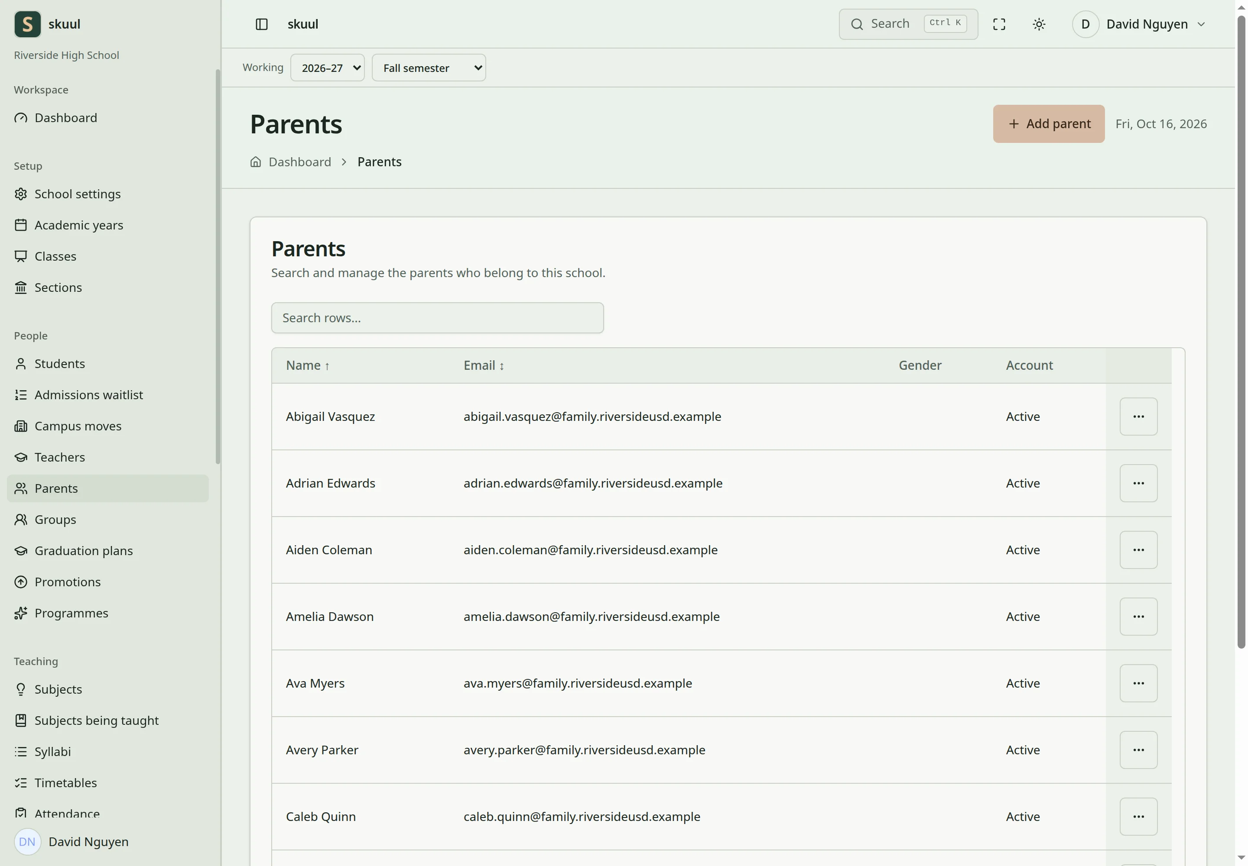Image resolution: width=1248 pixels, height=866 pixels.
Task: Open Subjects in Teaching section
Action: click(107, 689)
